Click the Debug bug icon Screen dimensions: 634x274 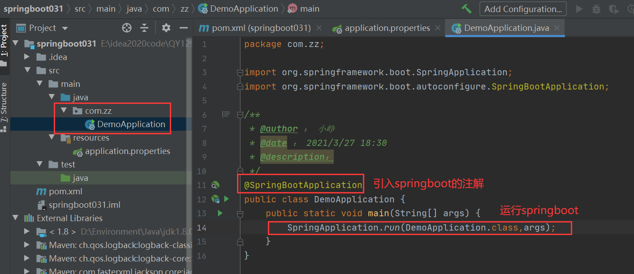point(596,9)
